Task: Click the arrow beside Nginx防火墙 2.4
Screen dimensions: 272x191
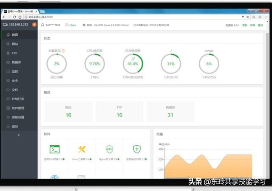Action: pos(119,159)
